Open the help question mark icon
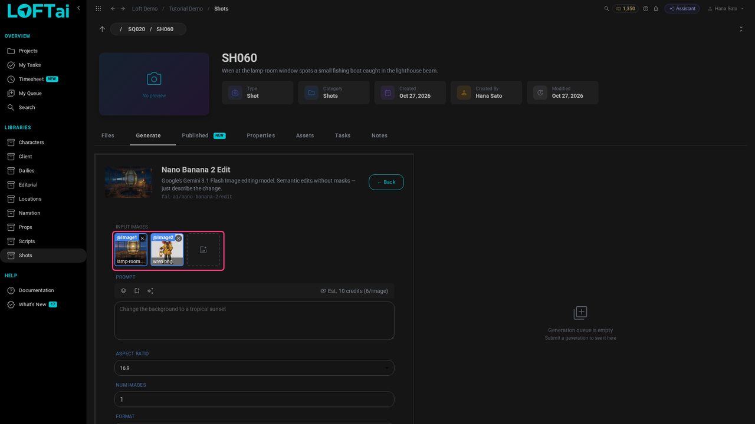The height and width of the screenshot is (424, 755). [x=645, y=9]
